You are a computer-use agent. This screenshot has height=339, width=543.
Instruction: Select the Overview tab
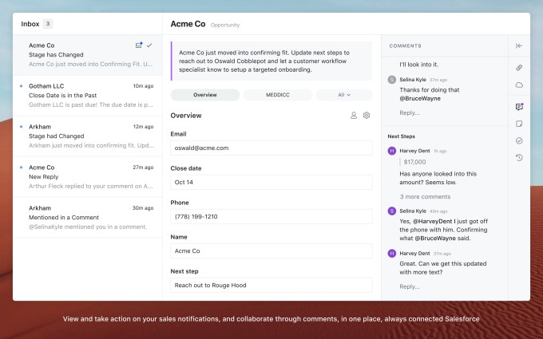click(x=205, y=95)
